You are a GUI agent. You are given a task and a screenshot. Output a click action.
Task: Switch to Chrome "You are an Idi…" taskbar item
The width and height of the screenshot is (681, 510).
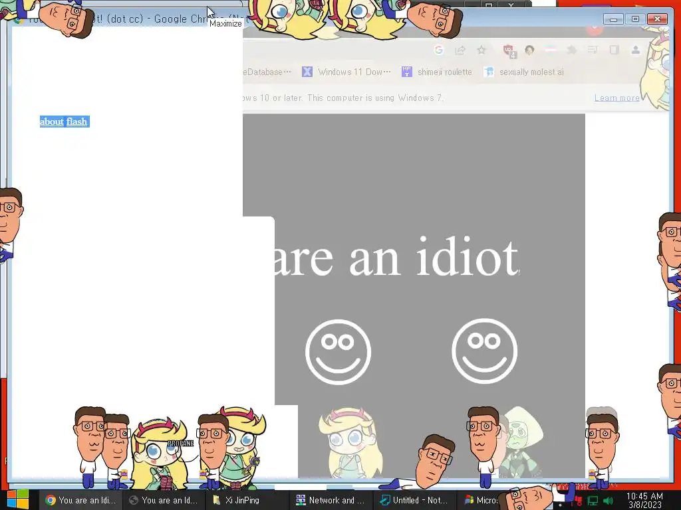tap(80, 500)
